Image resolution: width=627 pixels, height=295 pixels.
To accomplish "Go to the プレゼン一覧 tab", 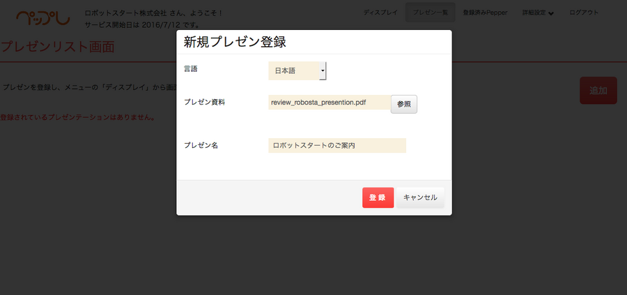I will [430, 13].
